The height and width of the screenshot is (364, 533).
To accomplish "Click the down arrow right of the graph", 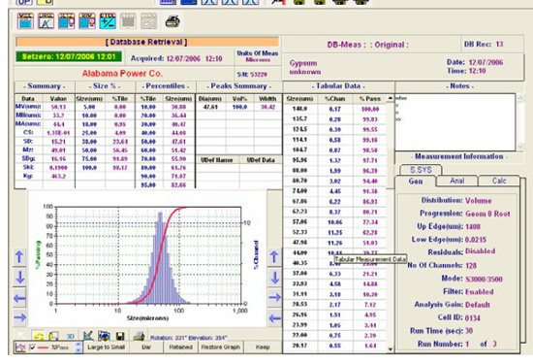I will pyautogui.click(x=274, y=278).
